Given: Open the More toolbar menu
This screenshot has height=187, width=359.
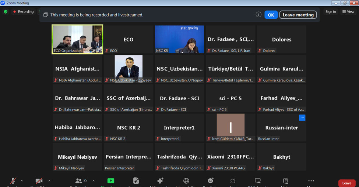Looking at the screenshot, I should point(311,181).
